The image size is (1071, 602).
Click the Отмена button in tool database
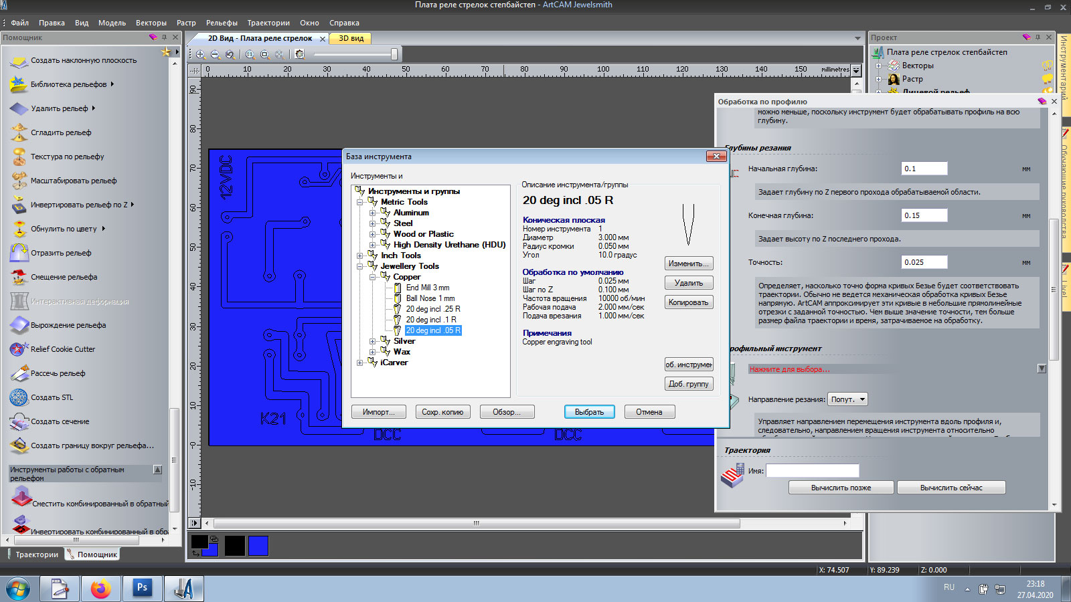coord(649,412)
